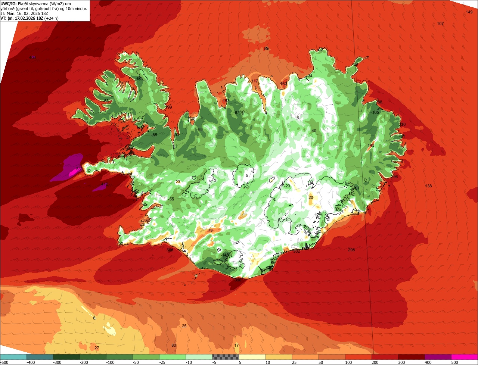The width and height of the screenshot is (478, 365).
Task: Select the dark red 300 to 400 swatch
Action: pyautogui.click(x=411, y=357)
